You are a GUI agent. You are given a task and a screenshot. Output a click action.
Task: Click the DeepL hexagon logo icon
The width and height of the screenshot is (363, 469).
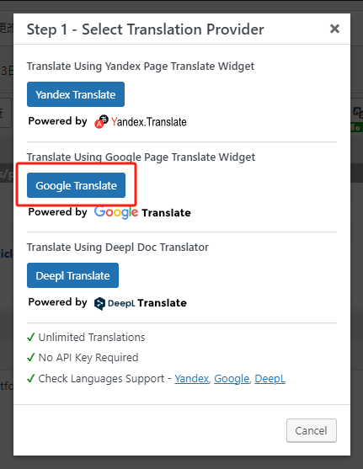coord(99,304)
